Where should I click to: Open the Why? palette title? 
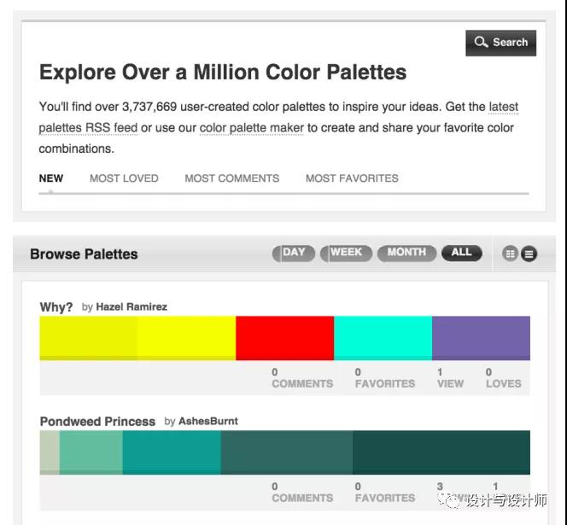[56, 306]
